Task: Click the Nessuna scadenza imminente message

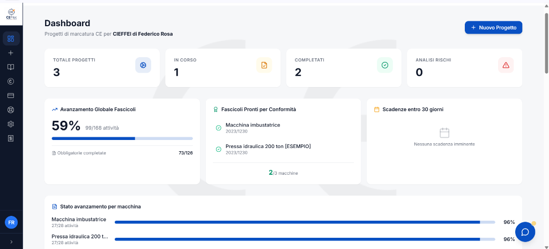Action: click(444, 144)
